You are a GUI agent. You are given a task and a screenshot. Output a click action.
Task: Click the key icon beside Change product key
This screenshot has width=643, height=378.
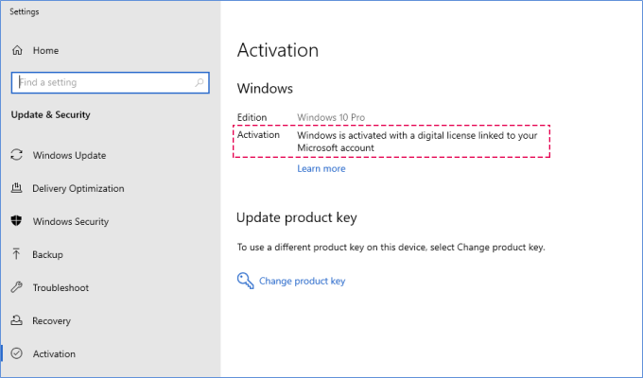click(245, 280)
